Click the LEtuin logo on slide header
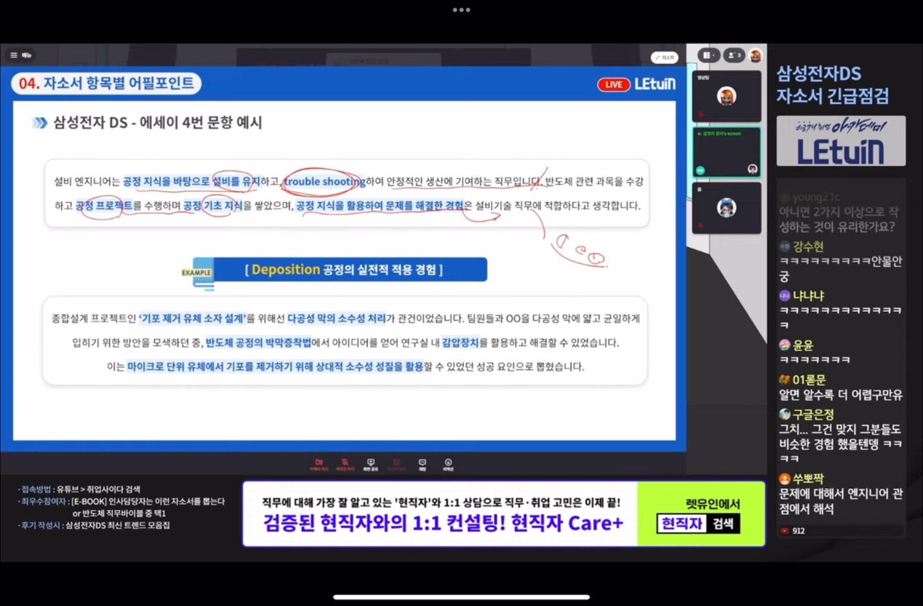Screen dimensions: 923x606 point(655,84)
